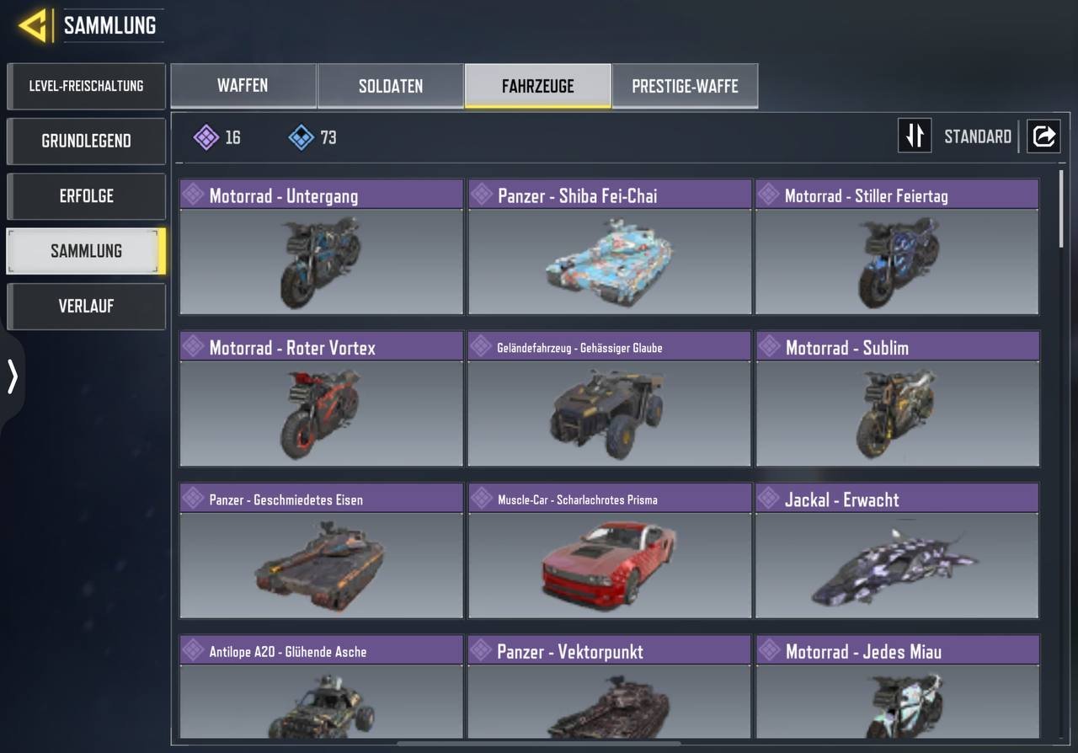The width and height of the screenshot is (1078, 753).
Task: Click the rarity icon on Motorrad - Sublim
Action: [x=768, y=346]
